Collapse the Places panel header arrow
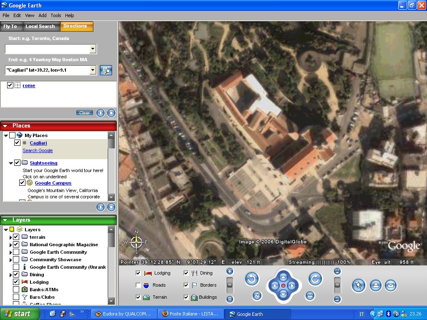427x320 pixels. point(5,126)
